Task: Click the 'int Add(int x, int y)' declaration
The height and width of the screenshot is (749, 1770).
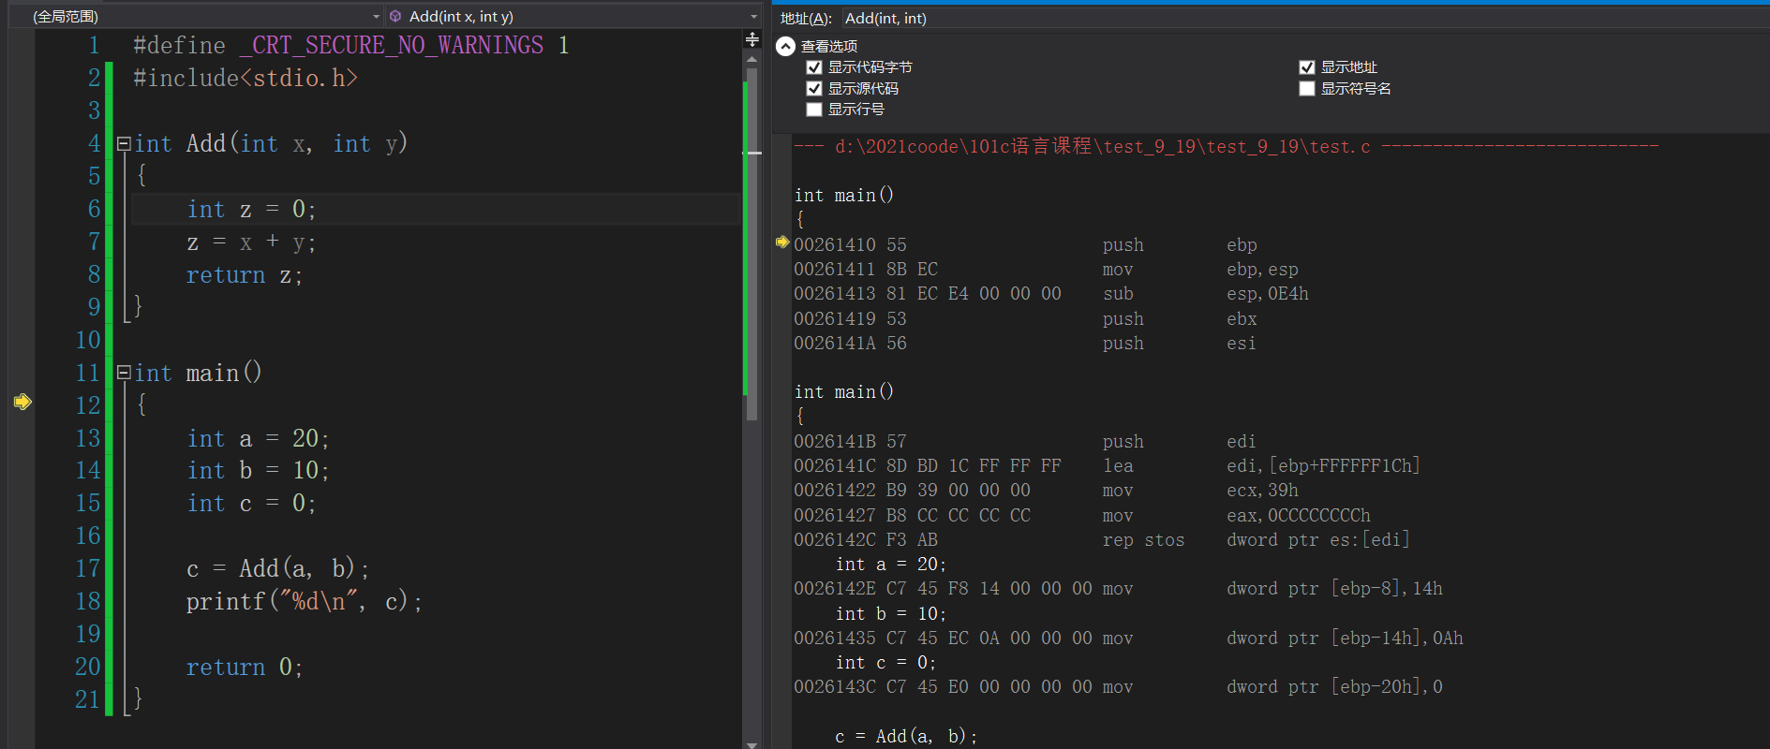Action: click(271, 144)
